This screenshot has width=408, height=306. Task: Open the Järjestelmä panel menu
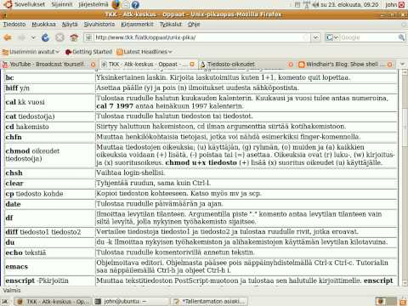click(93, 4)
